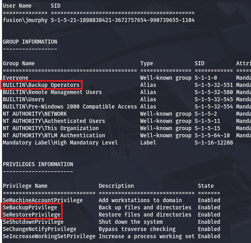
Task: Click the SeMachineAccountPrivilege privilege name
Action: (x=43, y=200)
